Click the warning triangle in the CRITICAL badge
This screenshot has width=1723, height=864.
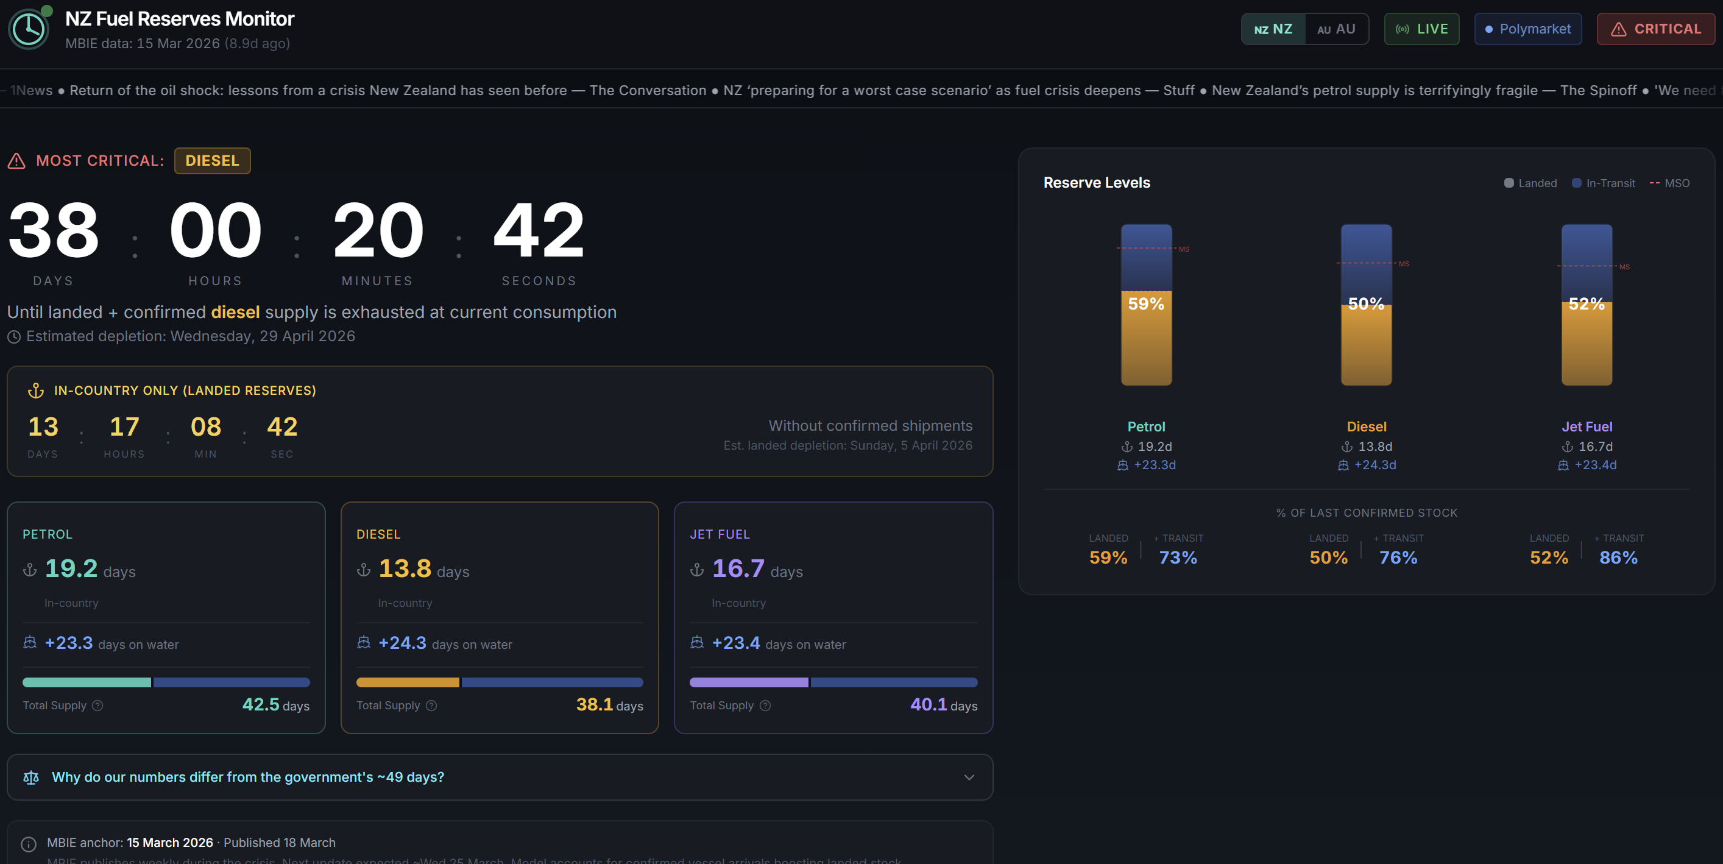1619,29
